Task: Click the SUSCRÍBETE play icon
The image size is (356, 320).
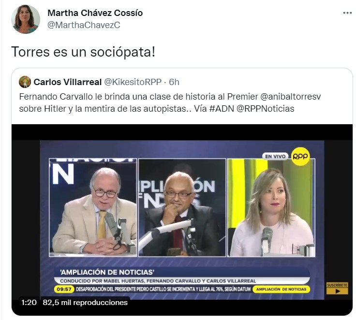Action: [337, 289]
